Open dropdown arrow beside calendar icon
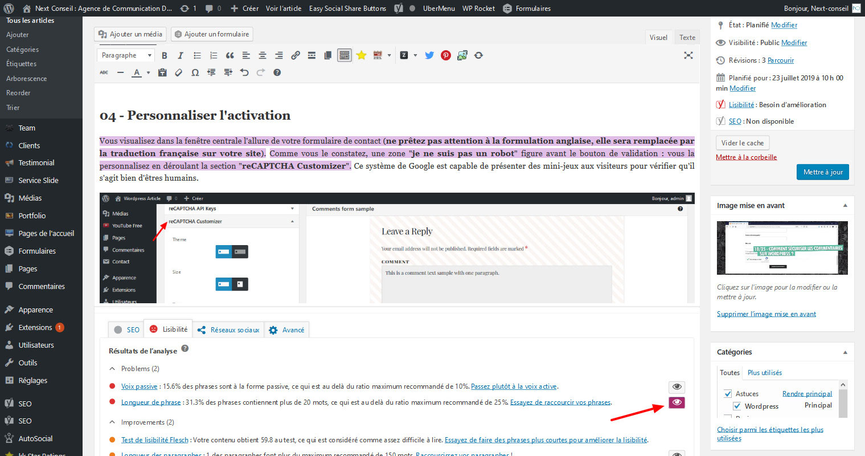This screenshot has width=865, height=456. point(390,55)
